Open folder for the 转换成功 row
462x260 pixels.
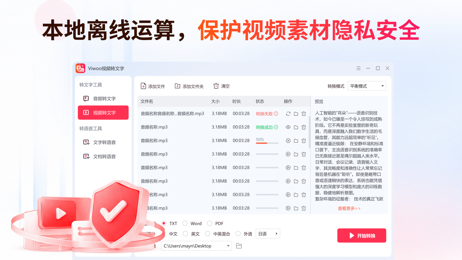coord(296,127)
